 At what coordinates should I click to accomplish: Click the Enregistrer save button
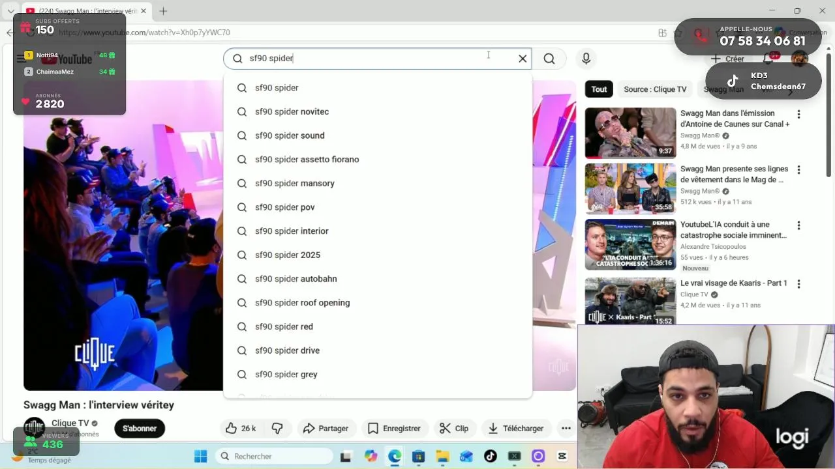(394, 429)
